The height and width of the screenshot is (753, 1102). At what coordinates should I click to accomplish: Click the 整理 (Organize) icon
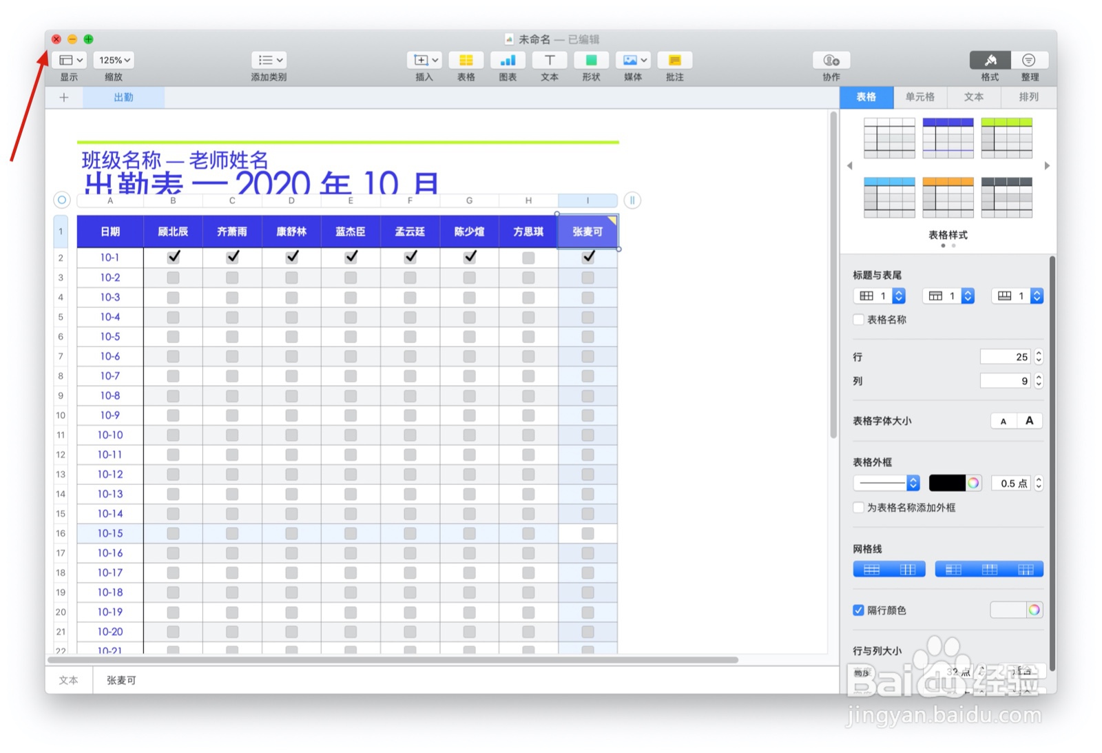[x=1029, y=60]
